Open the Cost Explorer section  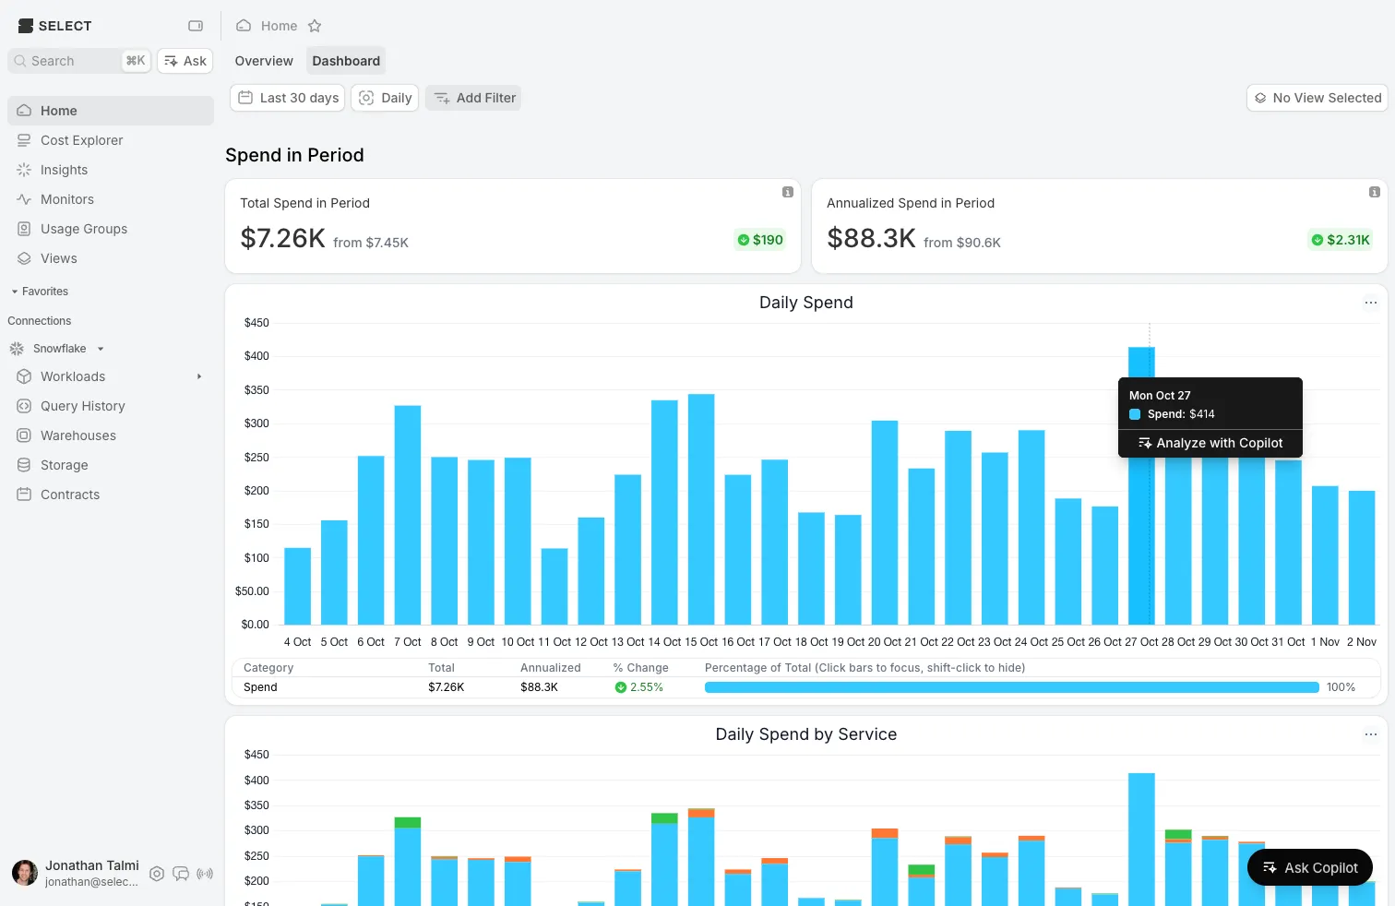(x=81, y=140)
